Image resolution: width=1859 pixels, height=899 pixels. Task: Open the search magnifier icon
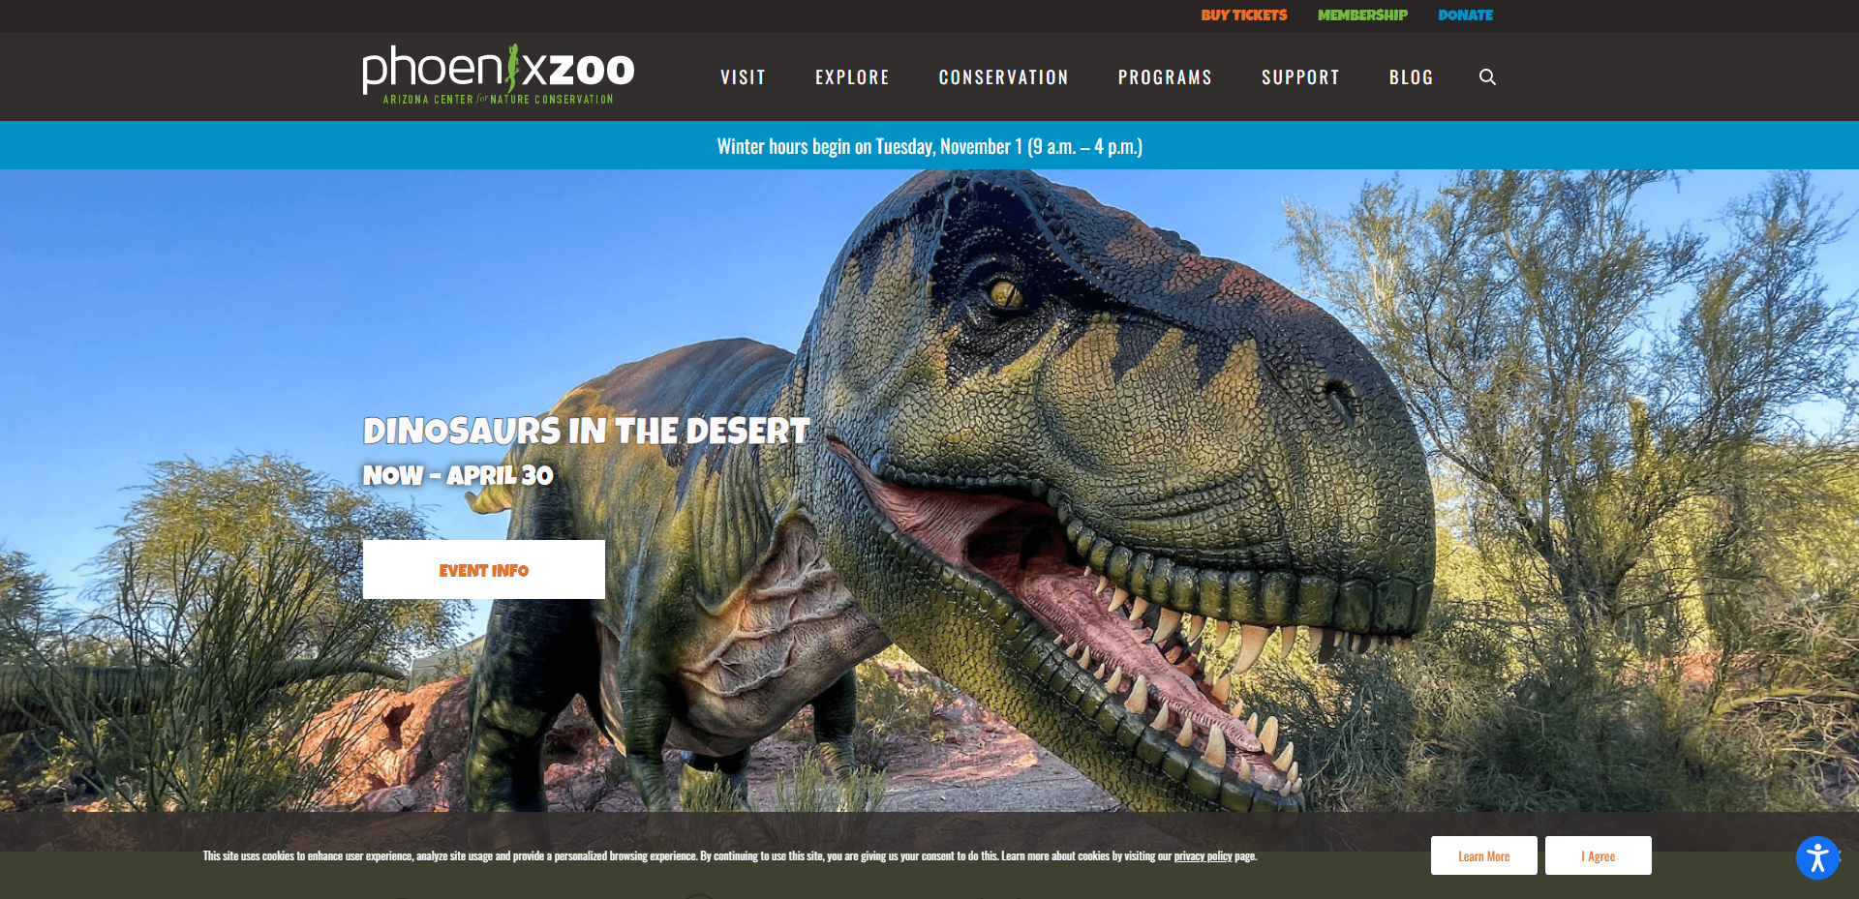click(1487, 77)
